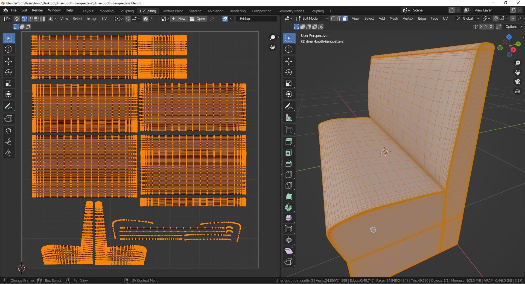Select the UV editor Annotate tool
Screen dimensions: 525x284
(x=8, y=106)
